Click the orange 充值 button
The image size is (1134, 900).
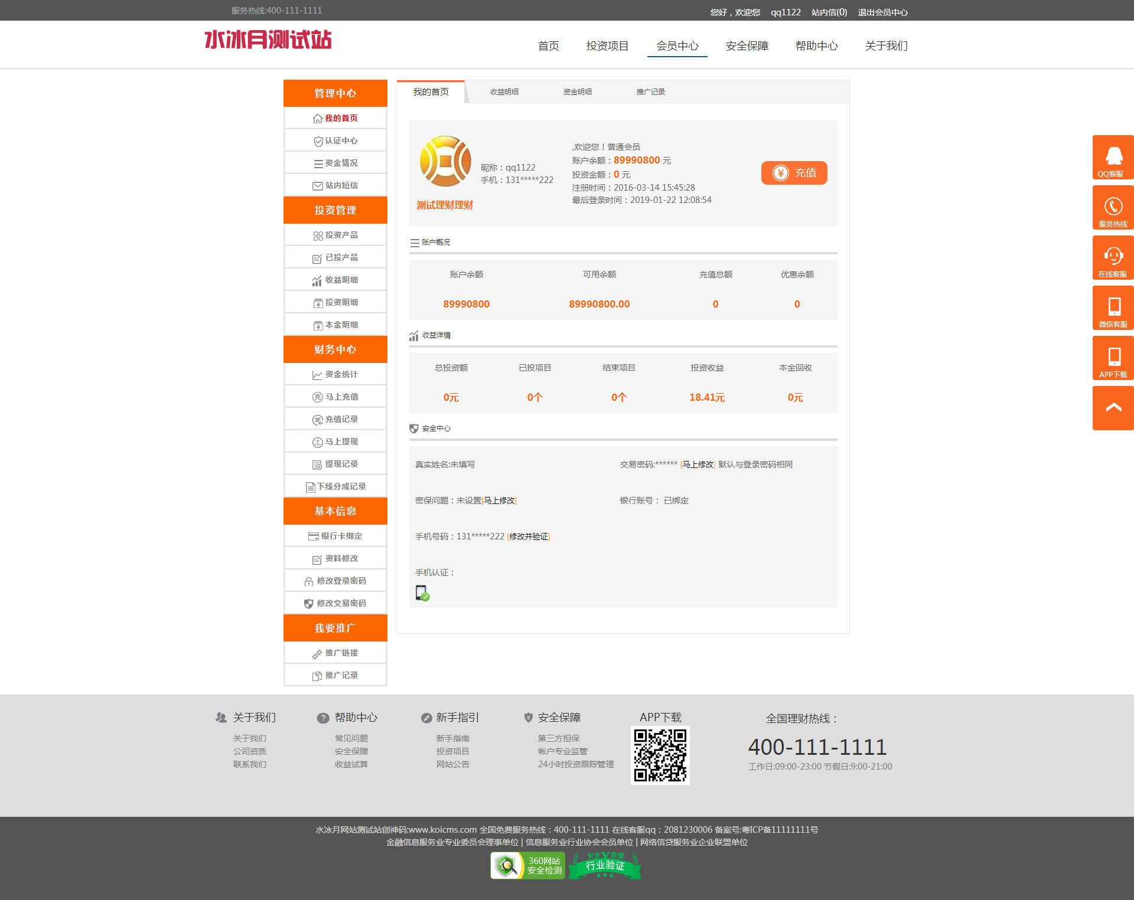[794, 173]
